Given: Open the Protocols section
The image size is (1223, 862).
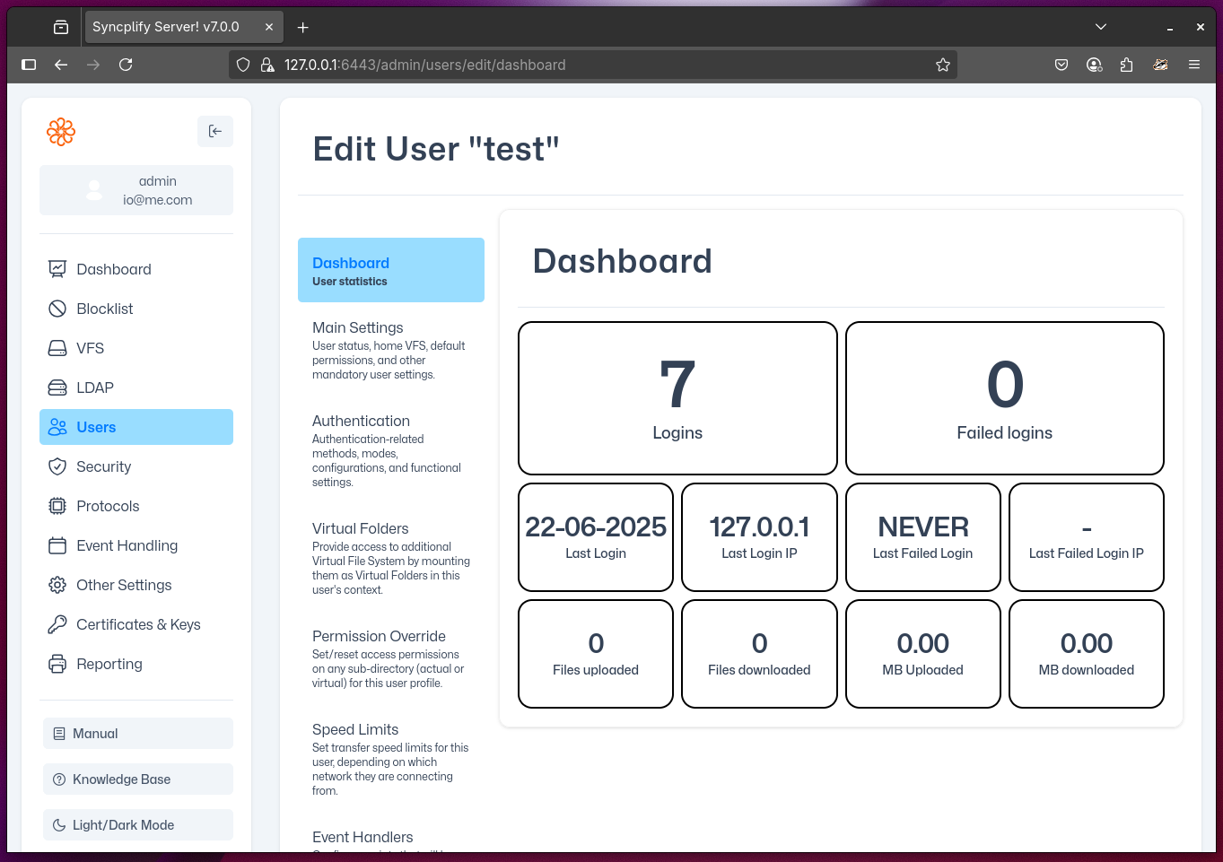Looking at the screenshot, I should pos(108,506).
